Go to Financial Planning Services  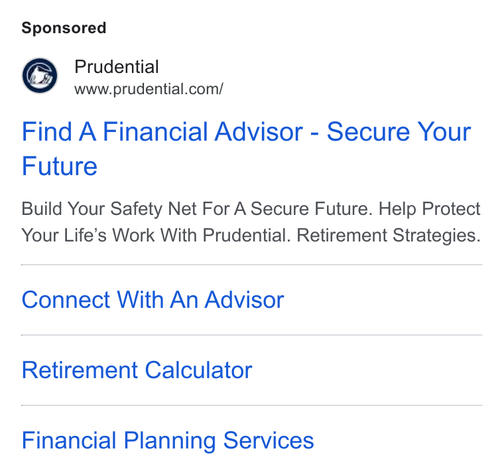coord(168,441)
